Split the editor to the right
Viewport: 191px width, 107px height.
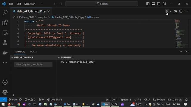[181, 11]
